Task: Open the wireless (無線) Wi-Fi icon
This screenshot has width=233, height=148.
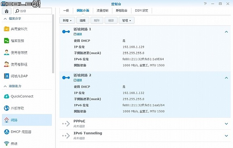Action: 6,144
